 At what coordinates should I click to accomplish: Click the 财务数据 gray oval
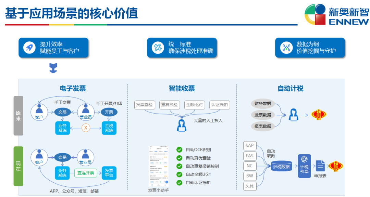coord(263,103)
